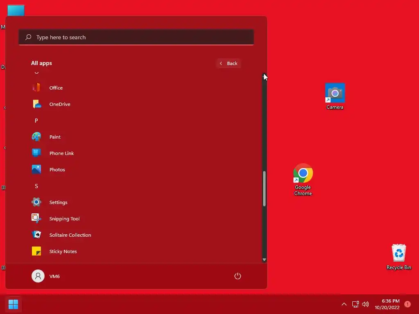419x314 pixels.
Task: Jump to letter S section header
Action: coord(36,186)
